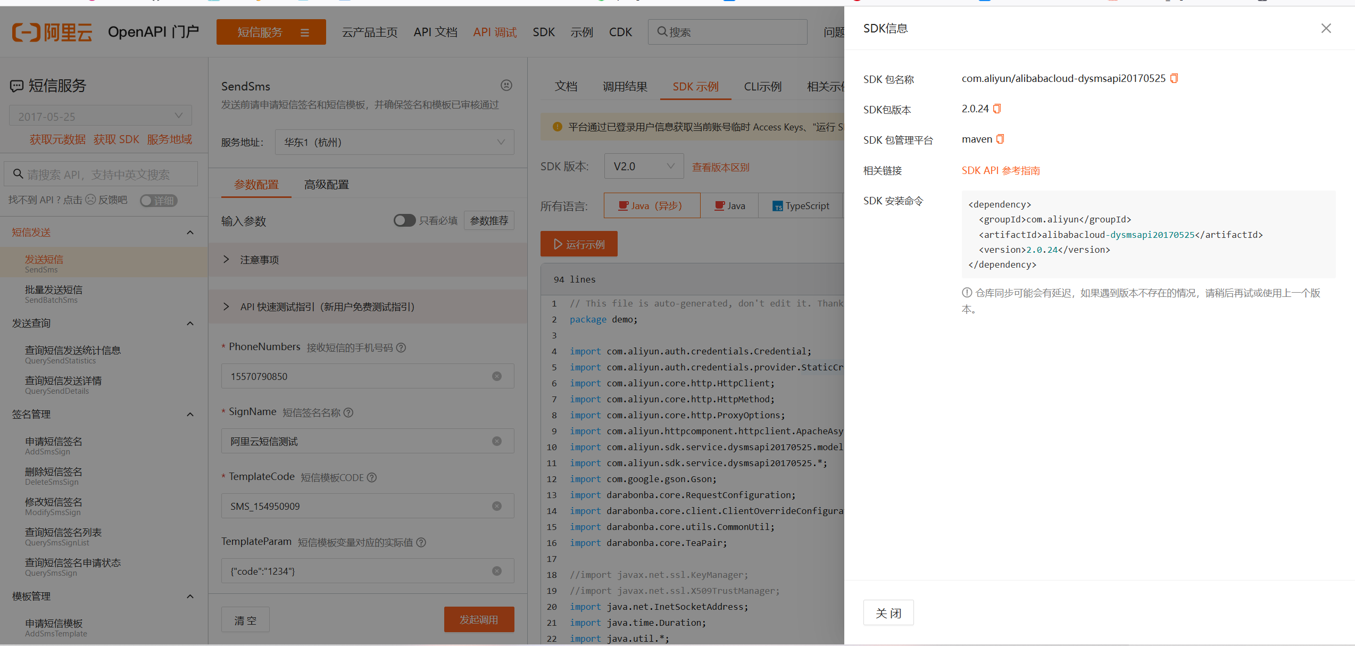Click the top 搜索 field
This screenshot has width=1355, height=646.
(x=727, y=32)
